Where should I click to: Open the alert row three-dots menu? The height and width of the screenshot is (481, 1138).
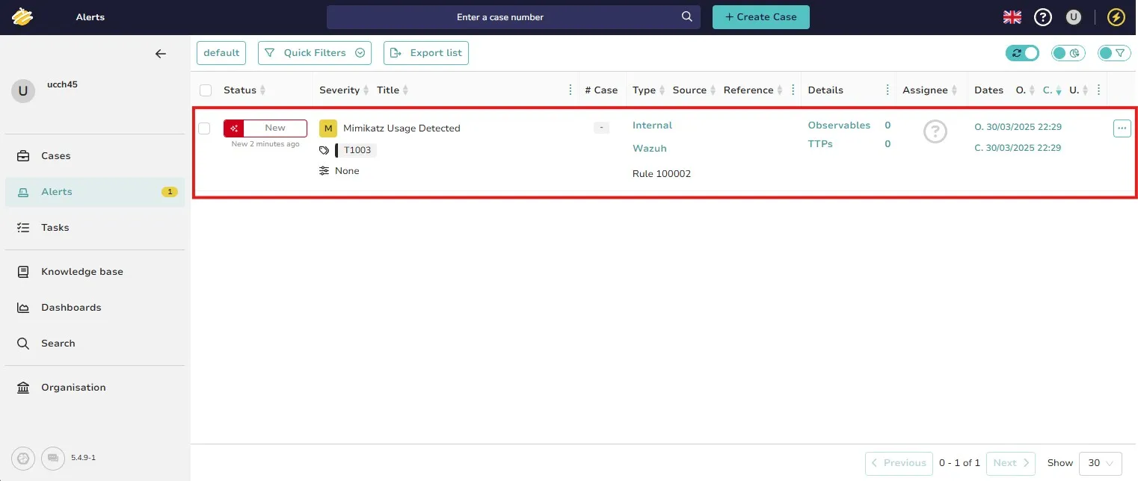1122,128
